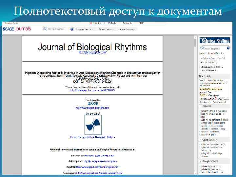This screenshot has width=236, height=177.
Task: Open My Tools menu
Action: [x=112, y=23]
